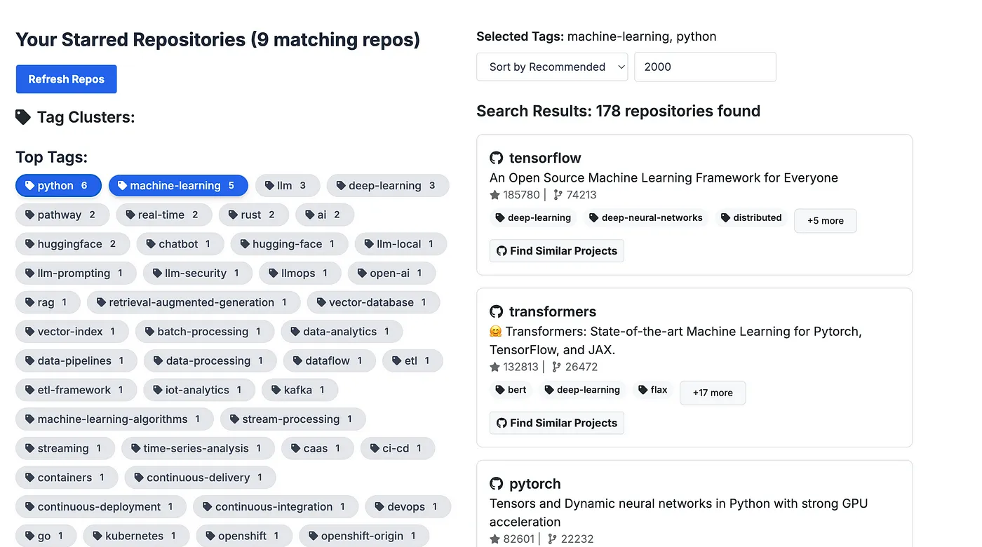The height and width of the screenshot is (547, 982).
Task: Select the chatbot tag
Action: 181,244
